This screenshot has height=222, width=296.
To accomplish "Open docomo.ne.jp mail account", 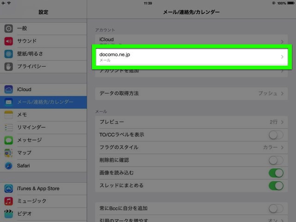I will (191, 57).
